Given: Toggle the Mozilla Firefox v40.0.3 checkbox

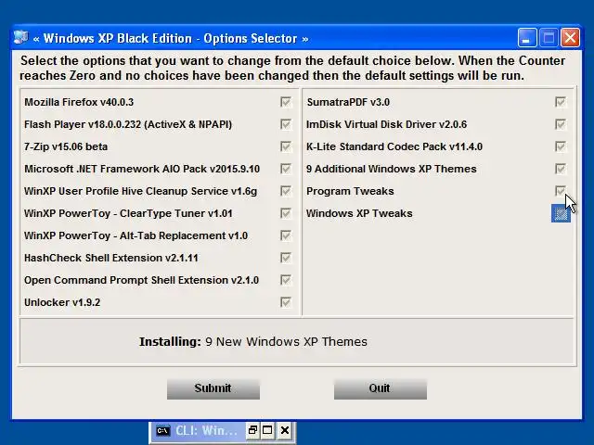Looking at the screenshot, I should pos(286,102).
